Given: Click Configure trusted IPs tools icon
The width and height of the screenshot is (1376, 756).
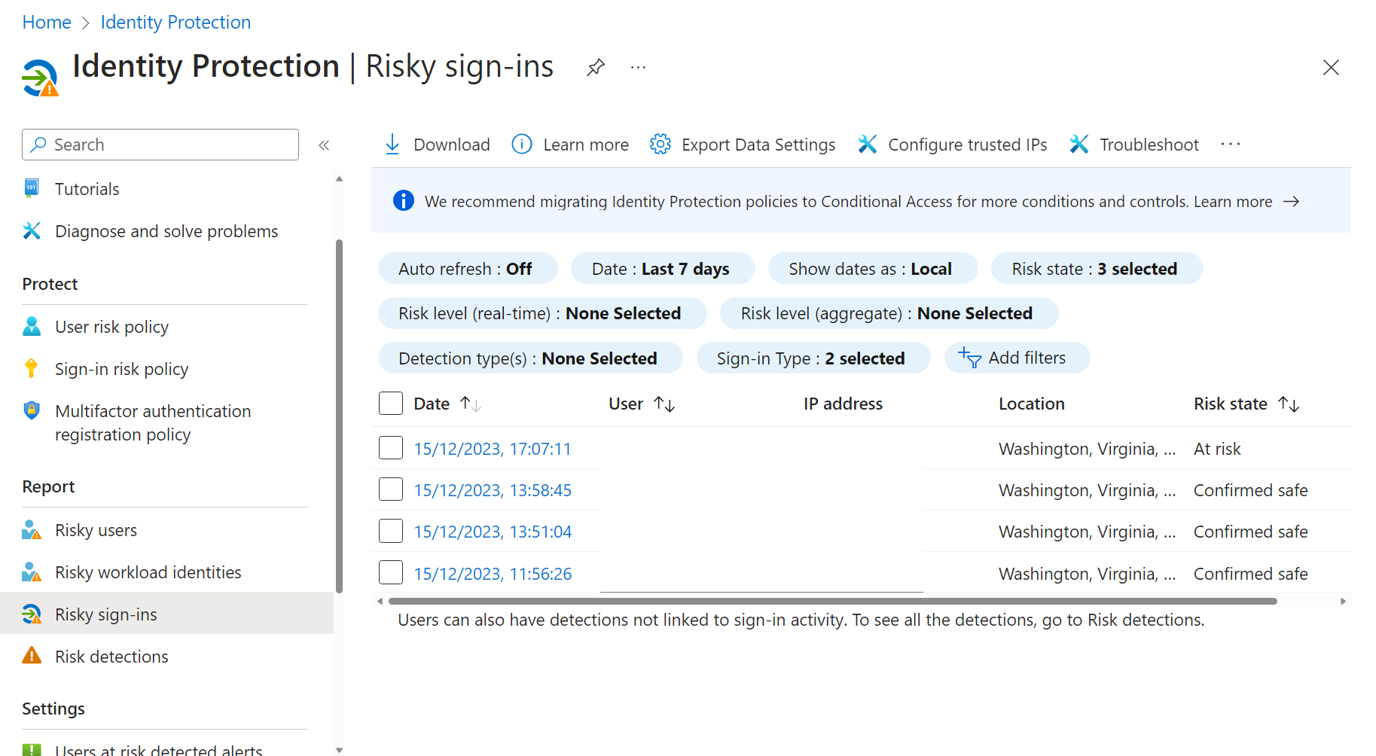Looking at the screenshot, I should coord(868,145).
